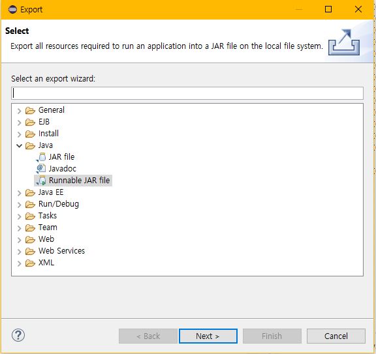Click the Run/Debug folder icon
The height and width of the screenshot is (354, 376).
click(x=30, y=204)
